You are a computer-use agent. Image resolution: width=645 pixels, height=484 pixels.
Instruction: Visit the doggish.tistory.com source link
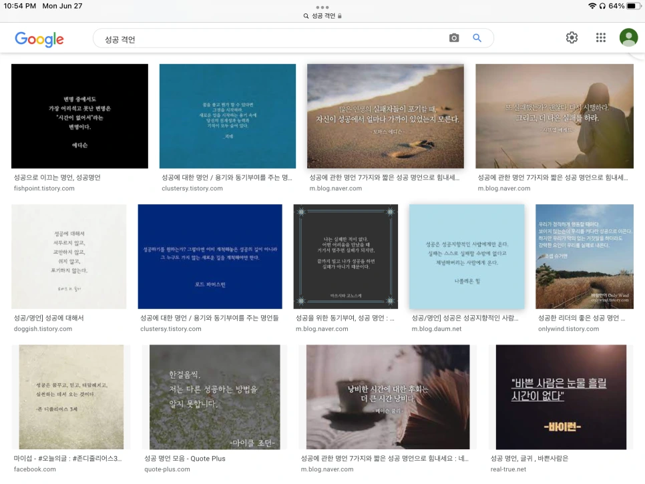point(43,329)
